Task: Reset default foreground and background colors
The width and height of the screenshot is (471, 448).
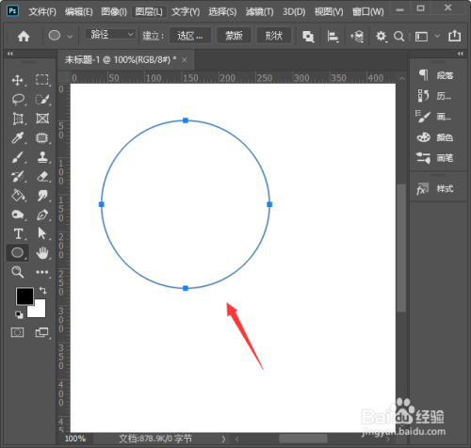Action: [x=19, y=314]
